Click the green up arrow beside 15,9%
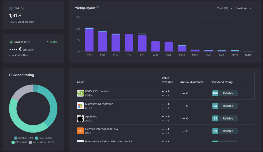Image resolution: width=263 pixels, height=152 pixels. [48, 42]
